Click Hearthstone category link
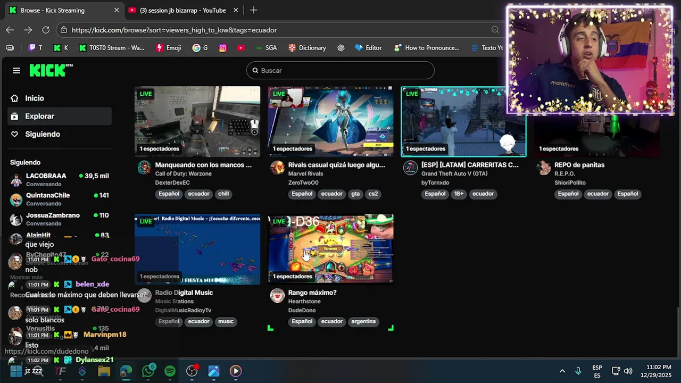This screenshot has height=383, width=681. pos(304,301)
